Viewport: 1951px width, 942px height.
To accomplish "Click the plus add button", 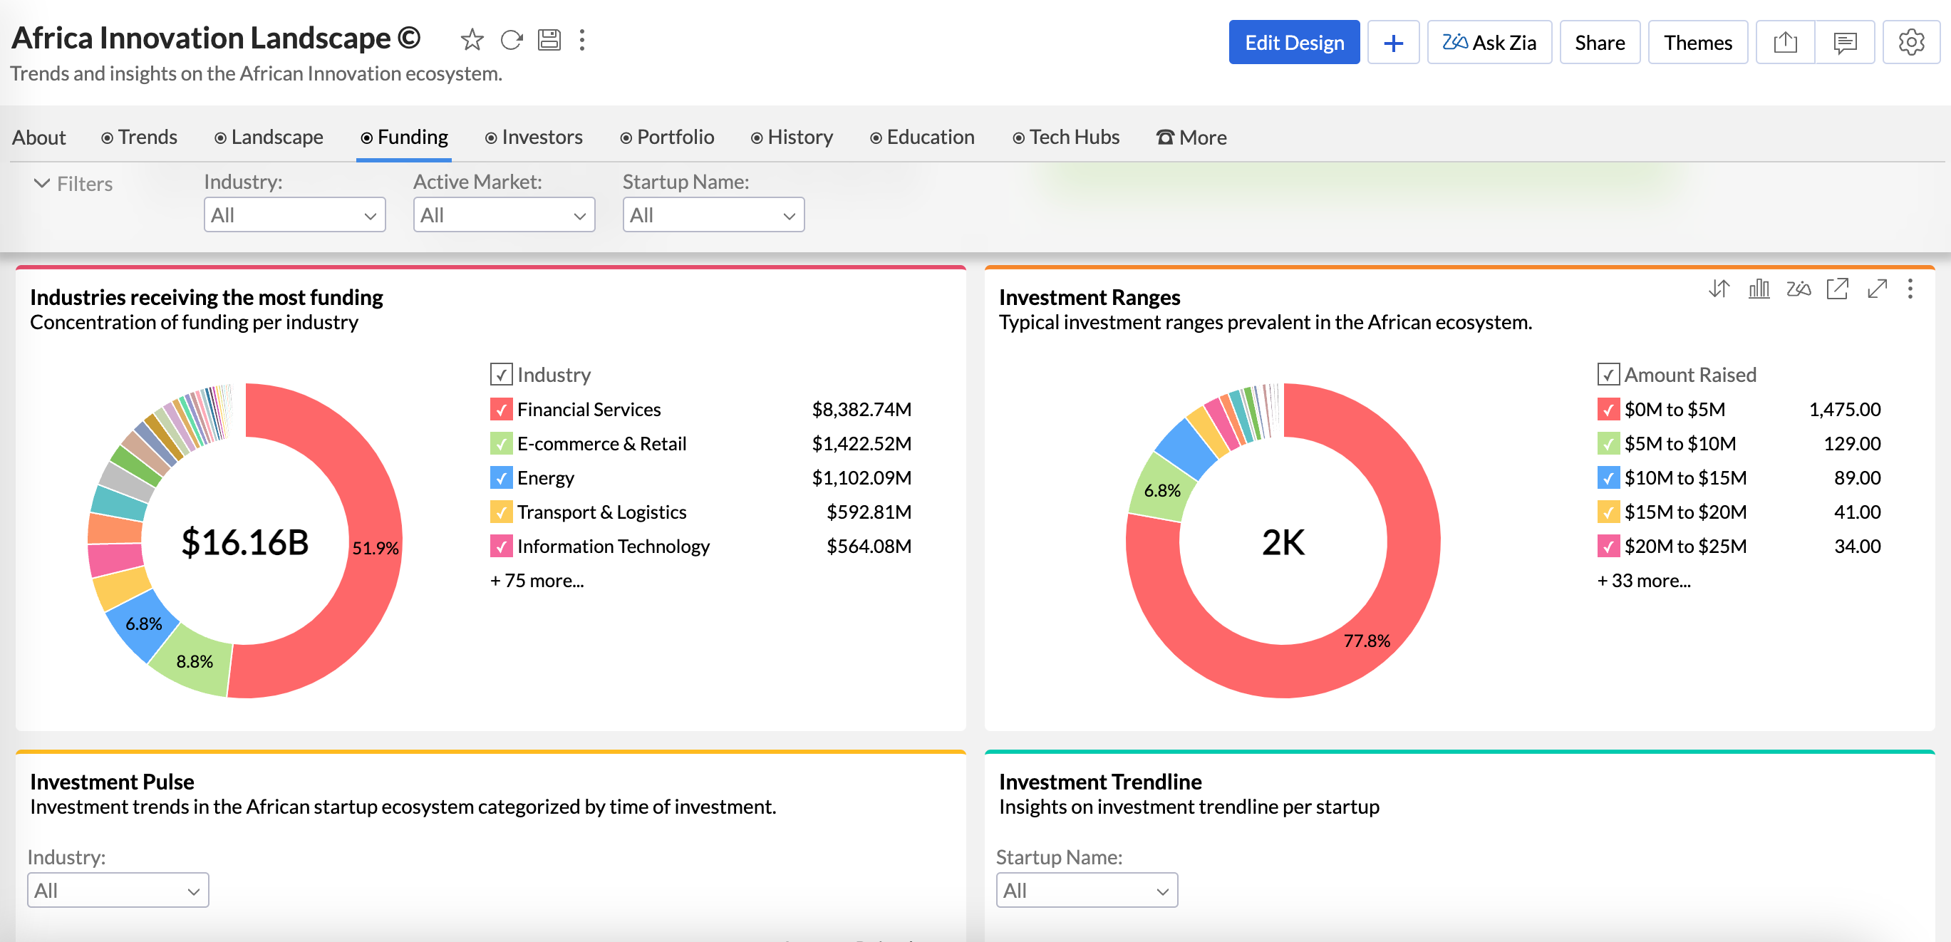I will point(1393,43).
